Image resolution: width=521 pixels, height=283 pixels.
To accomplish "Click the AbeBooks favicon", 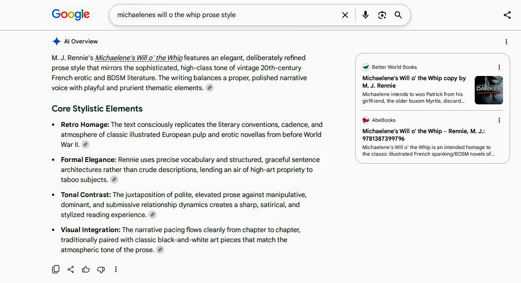I will pos(366,120).
